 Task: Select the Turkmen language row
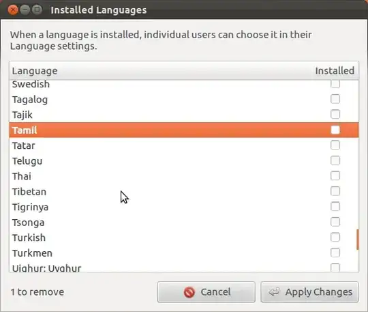184,253
